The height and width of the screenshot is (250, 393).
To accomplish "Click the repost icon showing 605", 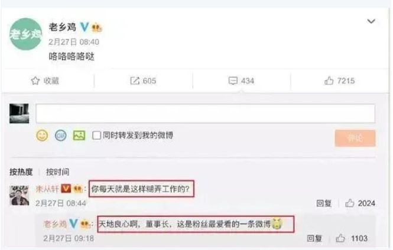I will click(135, 81).
